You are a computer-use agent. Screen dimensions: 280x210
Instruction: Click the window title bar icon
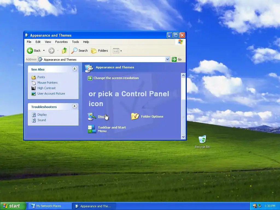[27, 35]
